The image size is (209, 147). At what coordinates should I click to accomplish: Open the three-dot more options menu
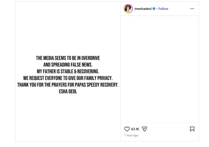192,9
